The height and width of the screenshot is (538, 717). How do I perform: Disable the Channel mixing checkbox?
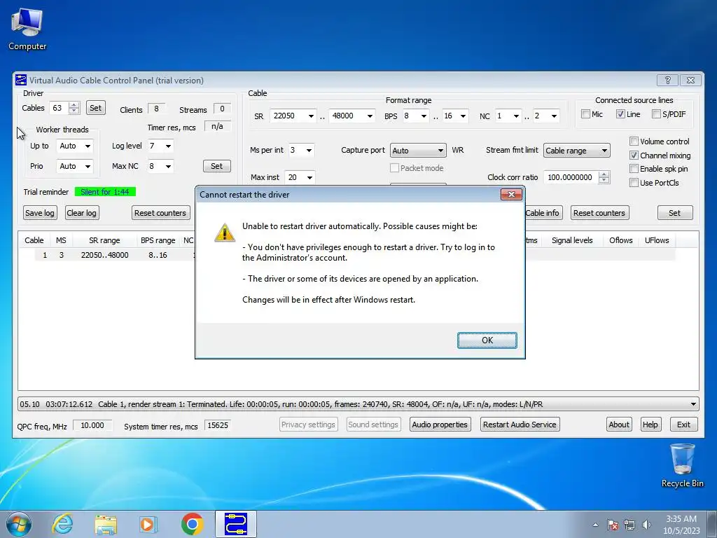634,156
